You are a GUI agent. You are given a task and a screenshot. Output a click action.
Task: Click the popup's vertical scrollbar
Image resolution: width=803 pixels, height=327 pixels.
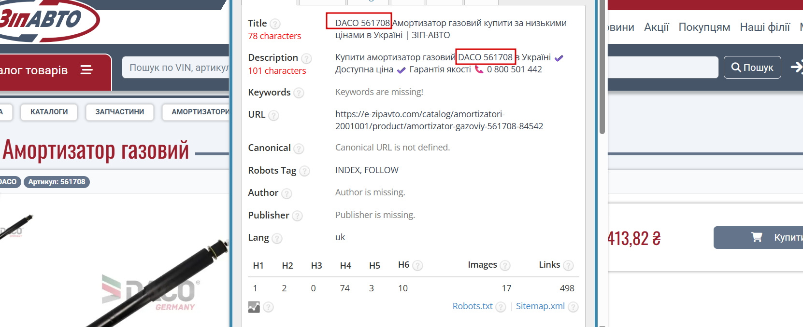coord(602,68)
